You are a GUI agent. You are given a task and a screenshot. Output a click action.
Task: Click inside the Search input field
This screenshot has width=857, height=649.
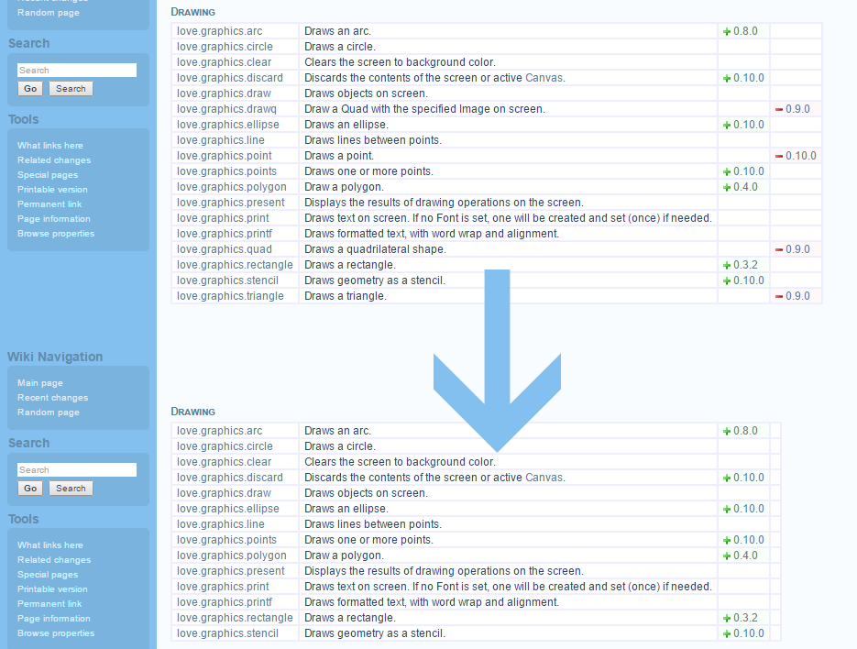click(77, 70)
